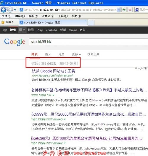Screen dimensions: 148x156
Task: Expand the arrow next to www.hk99.hk/
Action: point(53,95)
